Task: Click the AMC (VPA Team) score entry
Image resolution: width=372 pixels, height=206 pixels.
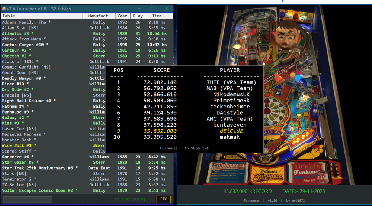Action: 185,119
